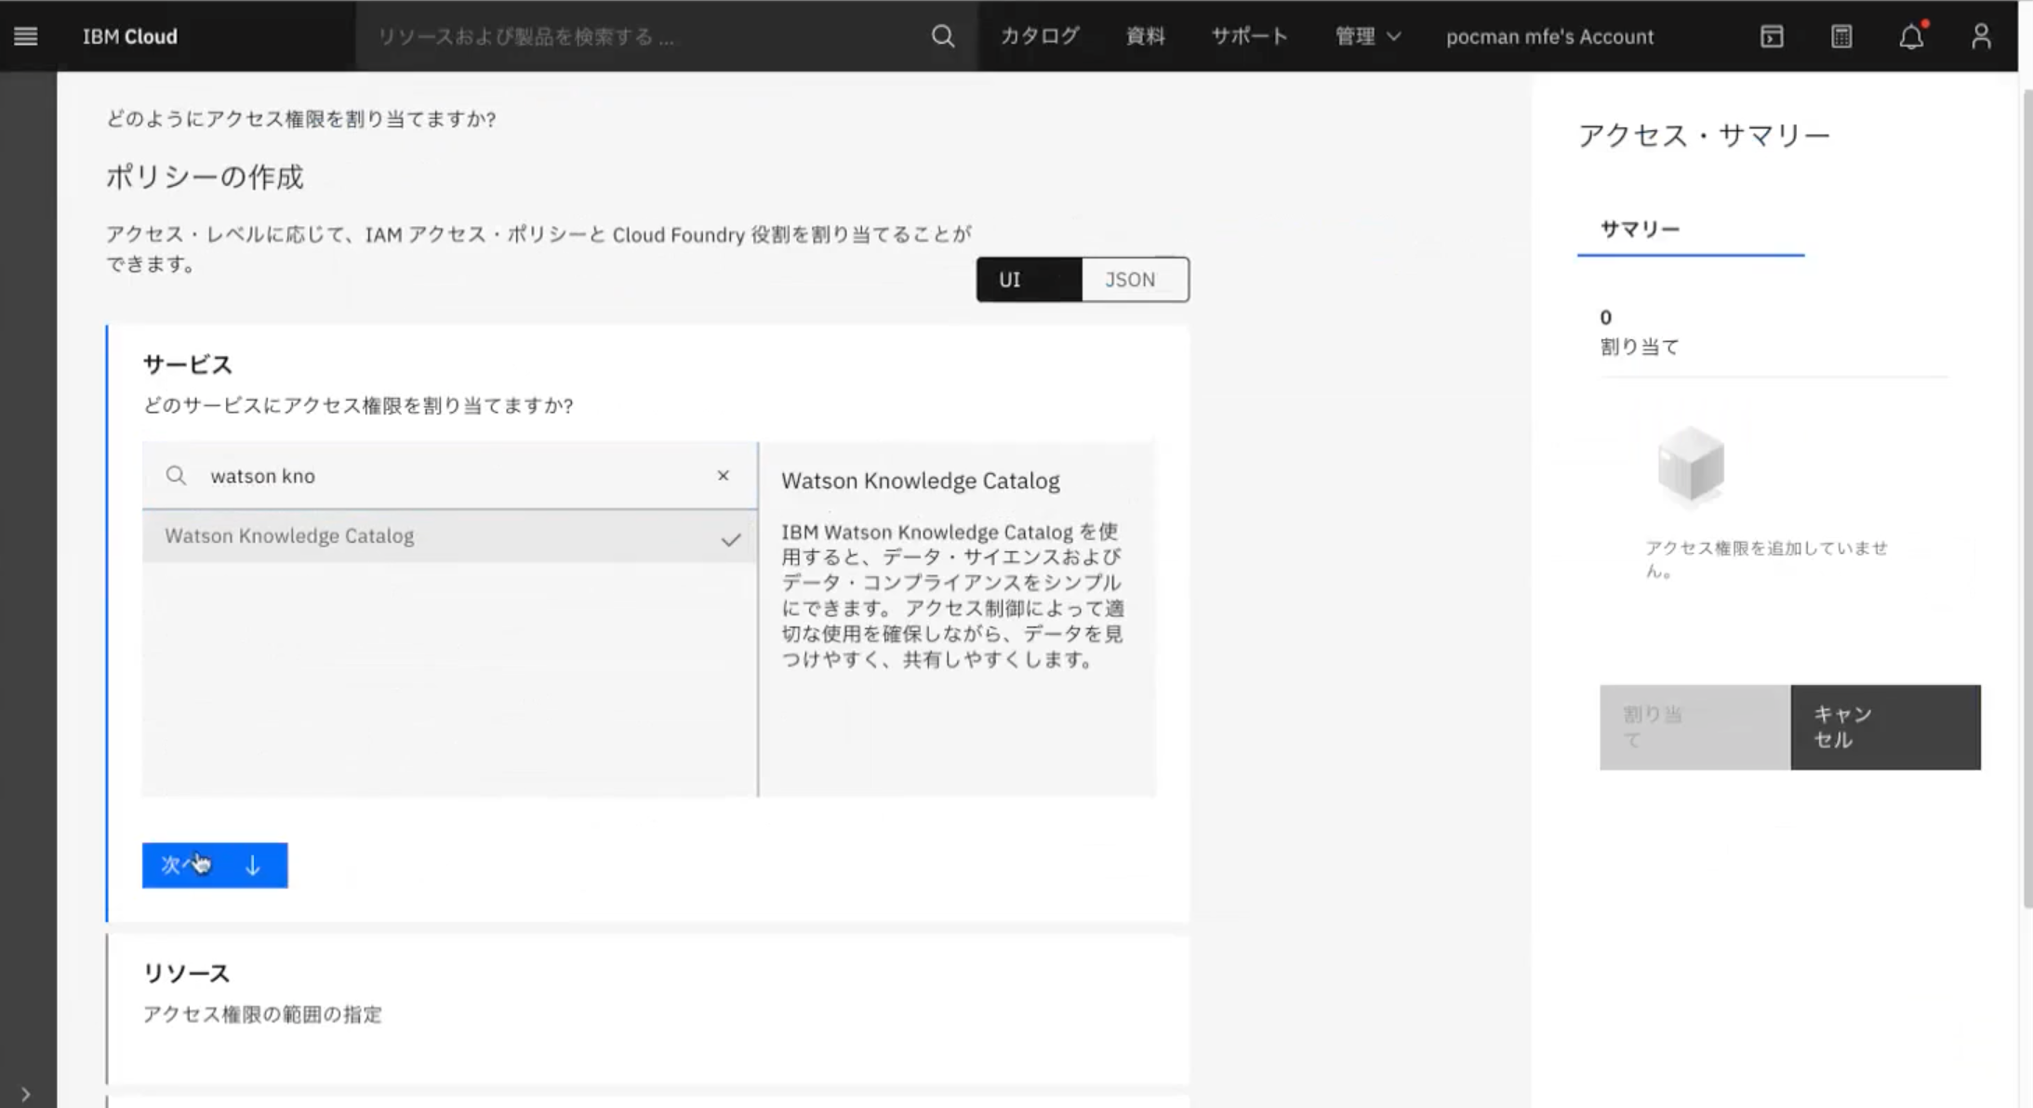Open the hamburger navigation menu
This screenshot has width=2033, height=1108.
click(x=25, y=36)
